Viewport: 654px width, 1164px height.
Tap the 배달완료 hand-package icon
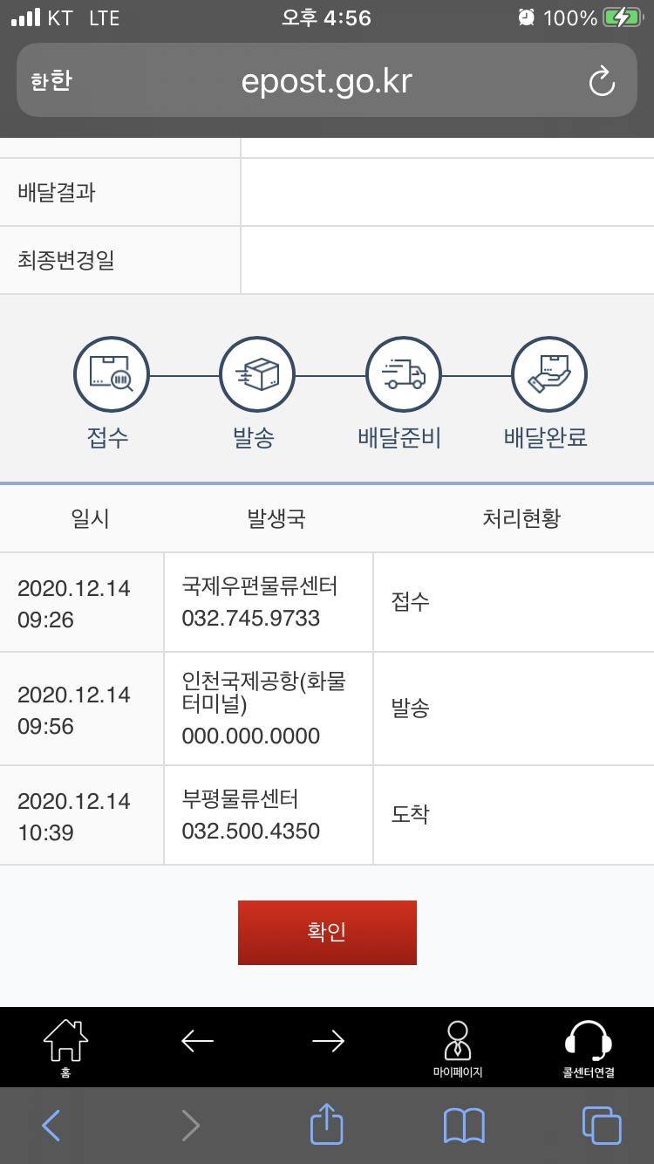tap(548, 374)
